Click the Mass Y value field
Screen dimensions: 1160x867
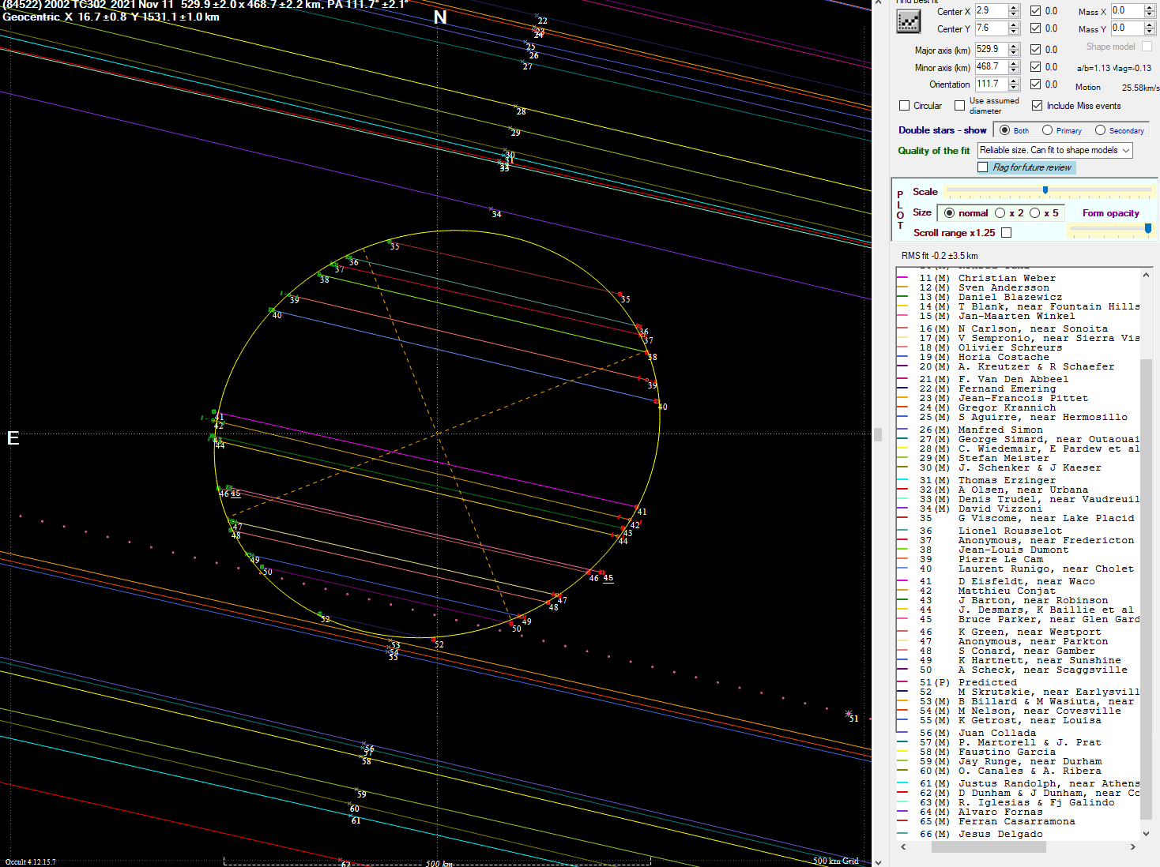pyautogui.click(x=1128, y=28)
